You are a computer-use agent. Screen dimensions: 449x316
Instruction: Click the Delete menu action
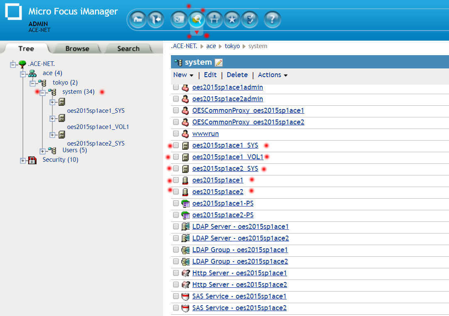(237, 75)
